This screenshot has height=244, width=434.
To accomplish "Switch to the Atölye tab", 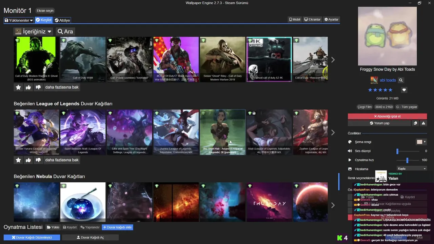I will 62,20.
